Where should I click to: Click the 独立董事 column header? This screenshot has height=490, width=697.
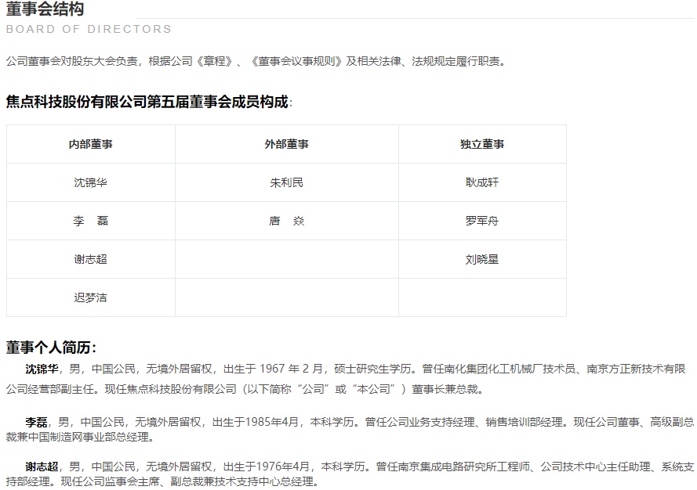click(x=482, y=144)
